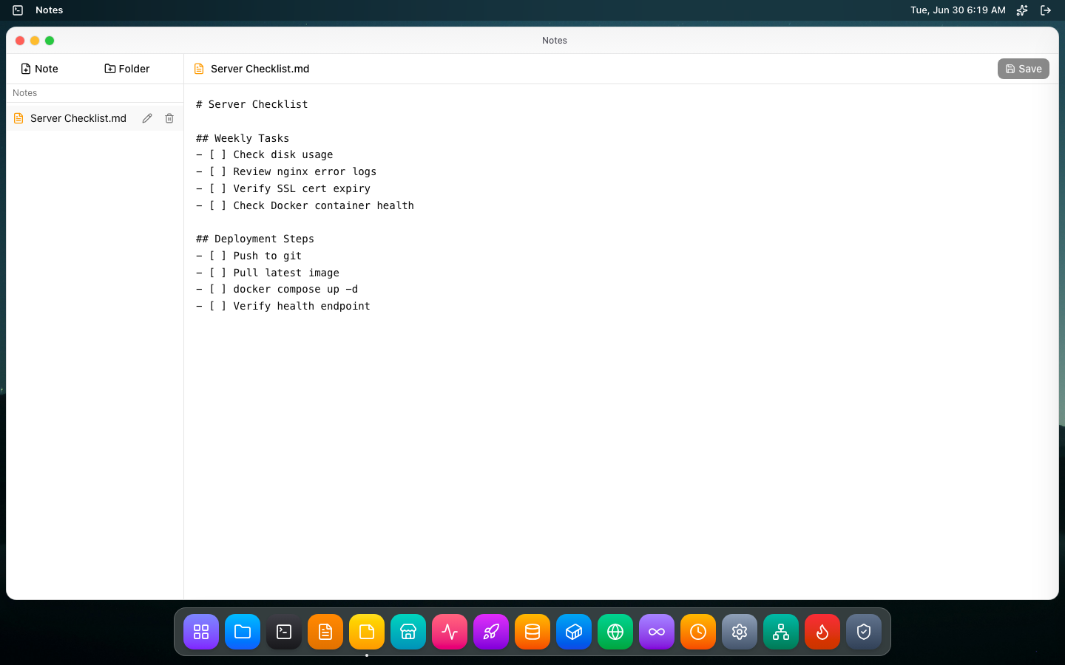Image resolution: width=1065 pixels, height=665 pixels.
Task: Open the yellow Notes app in dock
Action: [367, 632]
